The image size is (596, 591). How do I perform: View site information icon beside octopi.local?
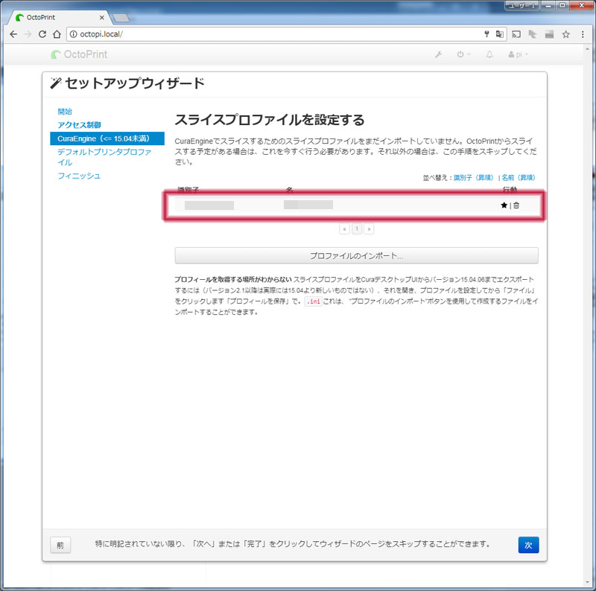73,34
